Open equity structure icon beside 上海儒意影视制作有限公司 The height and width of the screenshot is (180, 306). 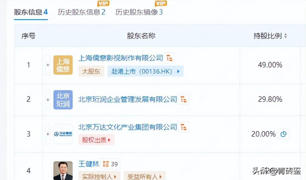[x=169, y=58]
